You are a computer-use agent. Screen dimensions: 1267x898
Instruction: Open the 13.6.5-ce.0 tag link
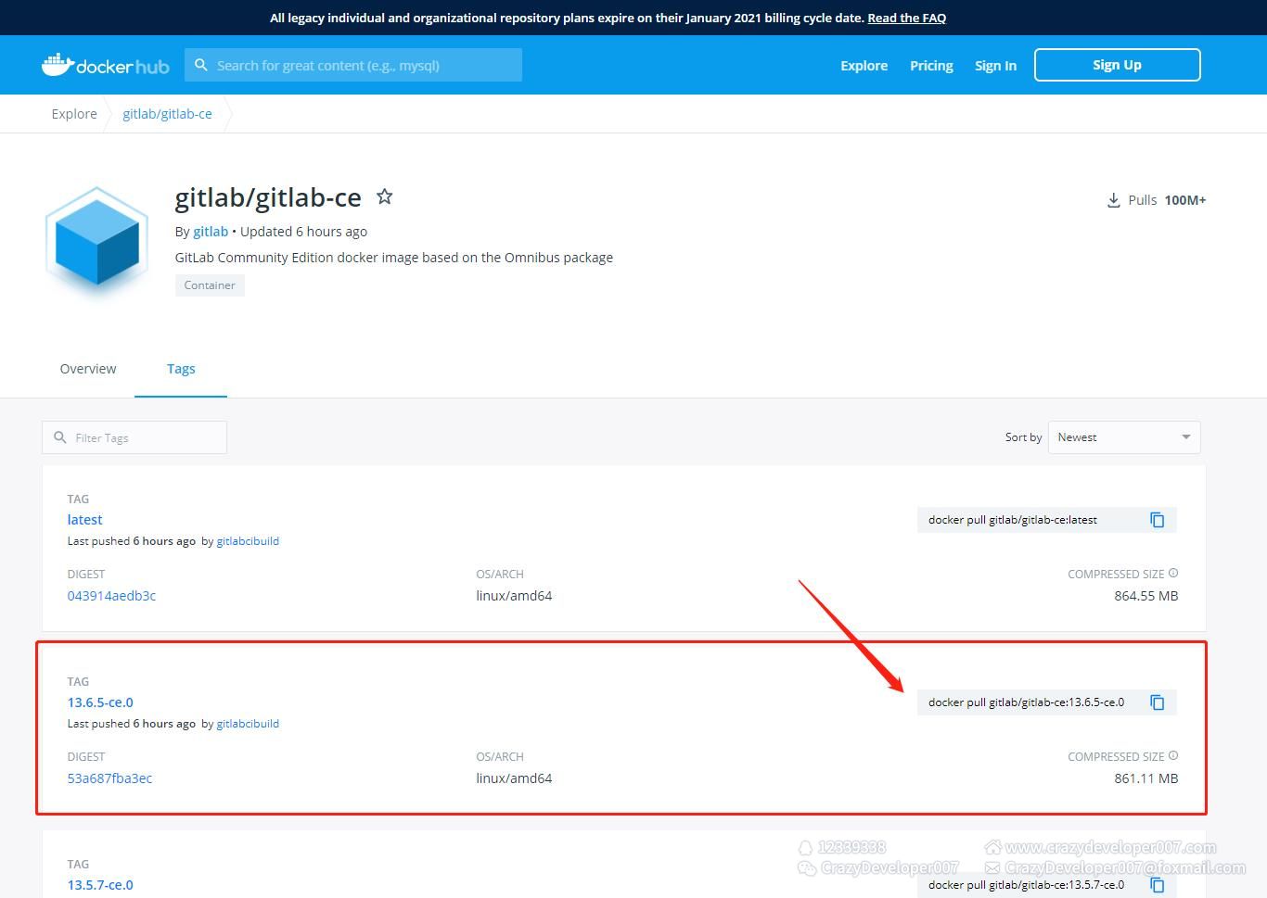(x=100, y=702)
